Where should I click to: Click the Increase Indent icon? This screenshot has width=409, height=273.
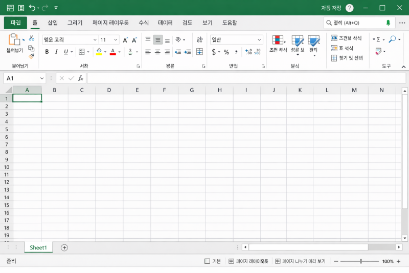pyautogui.click(x=187, y=52)
